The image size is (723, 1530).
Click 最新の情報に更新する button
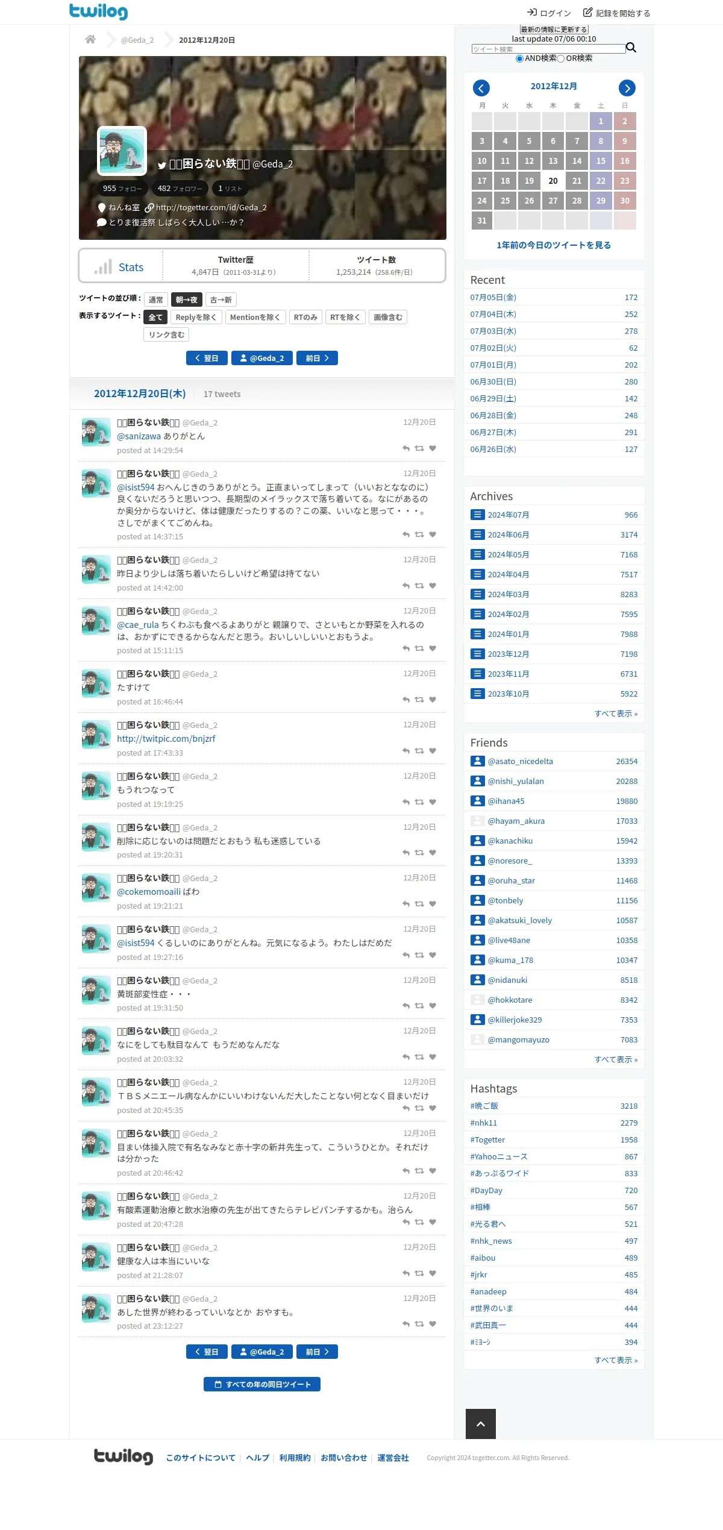(554, 30)
